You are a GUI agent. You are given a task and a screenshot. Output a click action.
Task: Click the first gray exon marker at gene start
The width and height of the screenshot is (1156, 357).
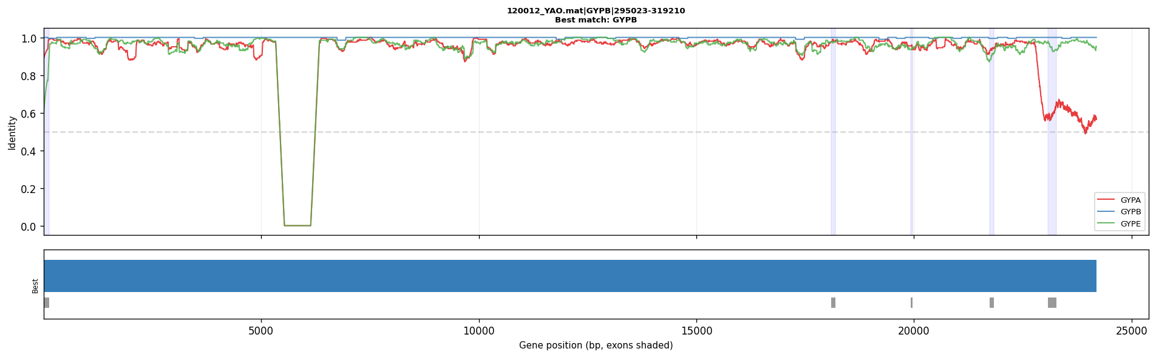point(46,302)
